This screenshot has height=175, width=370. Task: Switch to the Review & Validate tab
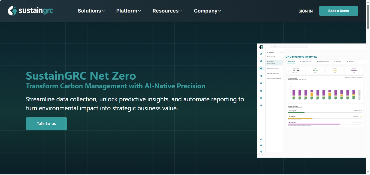click(x=323, y=61)
